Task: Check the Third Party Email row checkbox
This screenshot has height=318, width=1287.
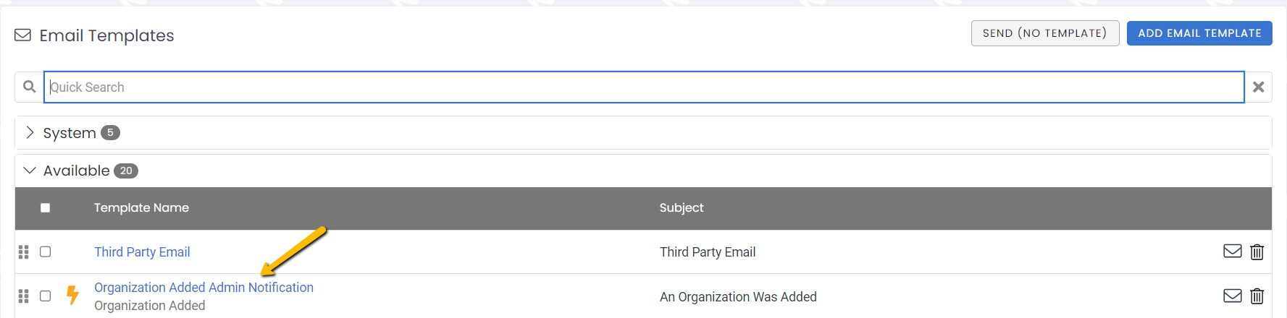Action: pyautogui.click(x=45, y=252)
